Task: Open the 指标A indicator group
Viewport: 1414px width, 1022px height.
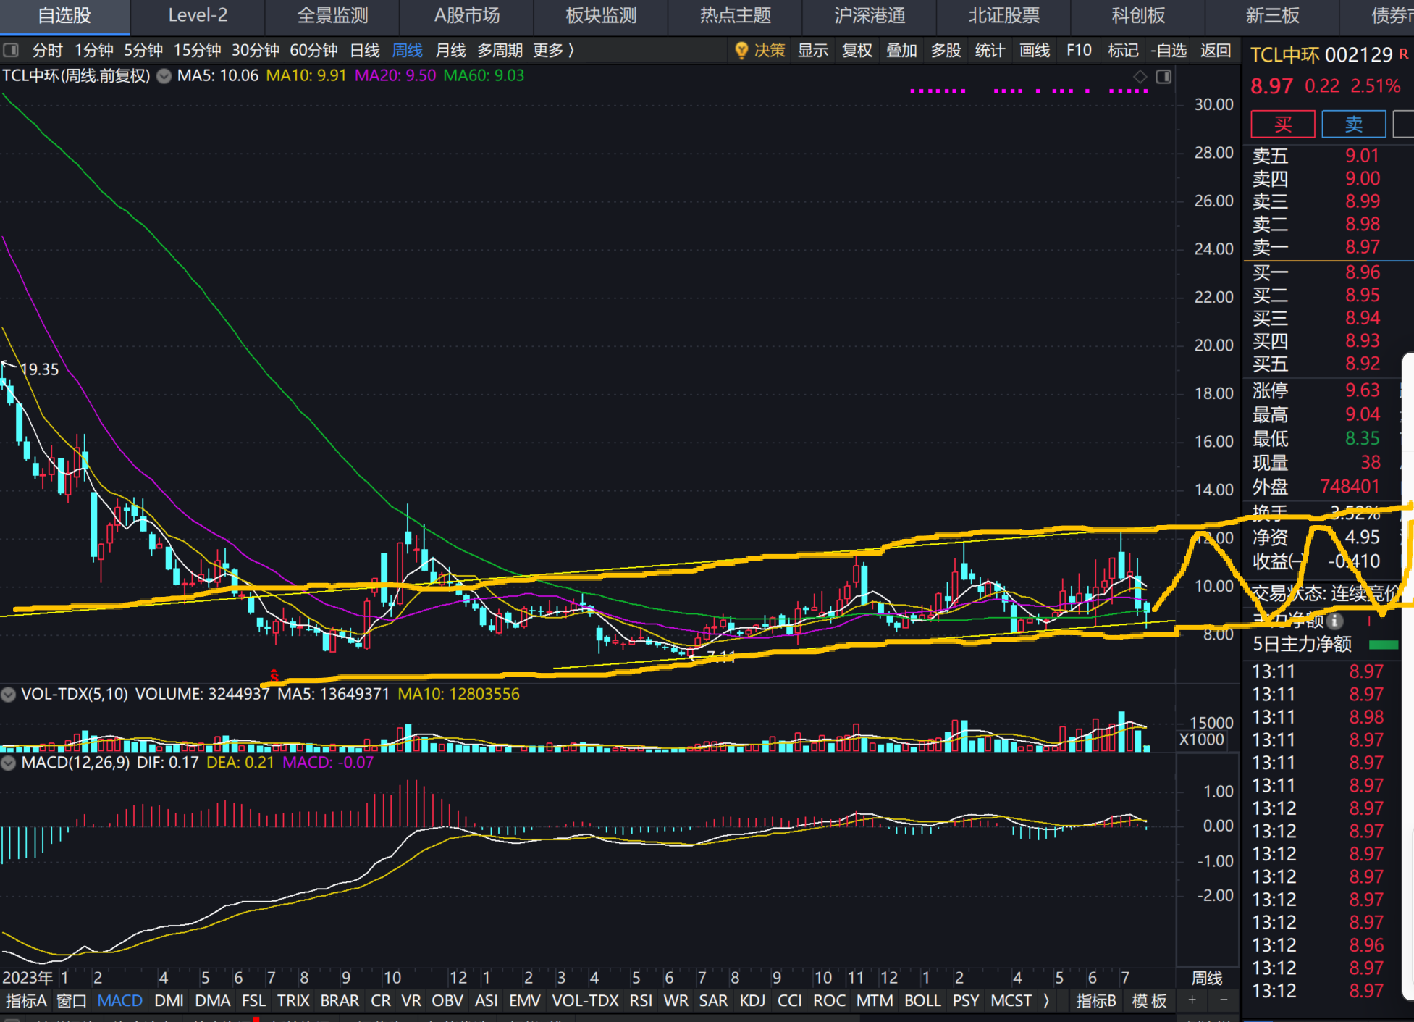Action: coord(26,1000)
